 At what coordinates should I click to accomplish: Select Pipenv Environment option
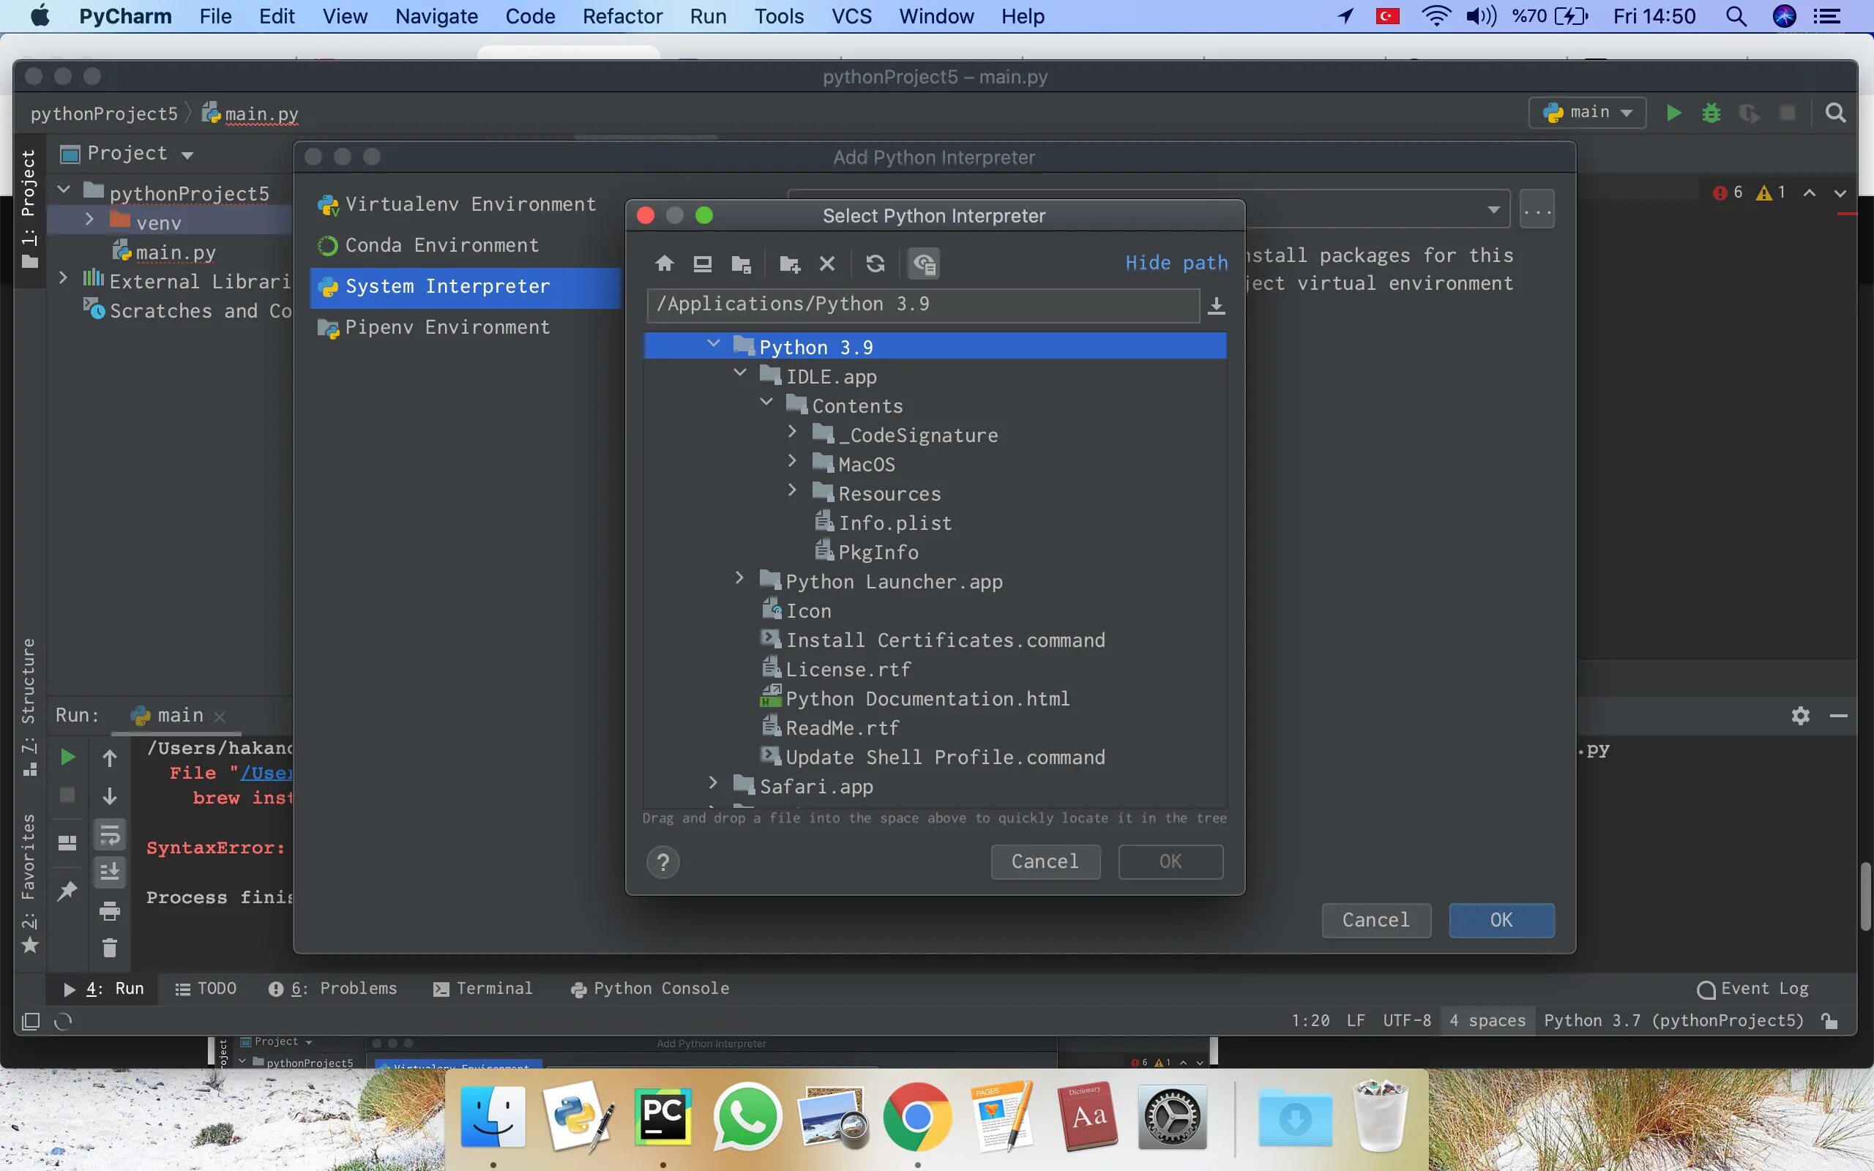[x=465, y=328]
